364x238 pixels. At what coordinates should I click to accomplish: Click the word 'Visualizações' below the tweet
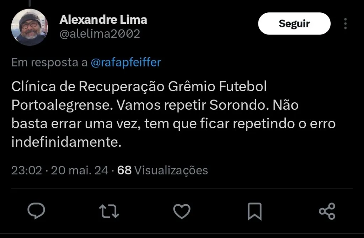171,171
